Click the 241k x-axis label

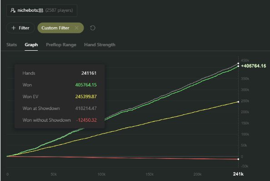click(238, 174)
